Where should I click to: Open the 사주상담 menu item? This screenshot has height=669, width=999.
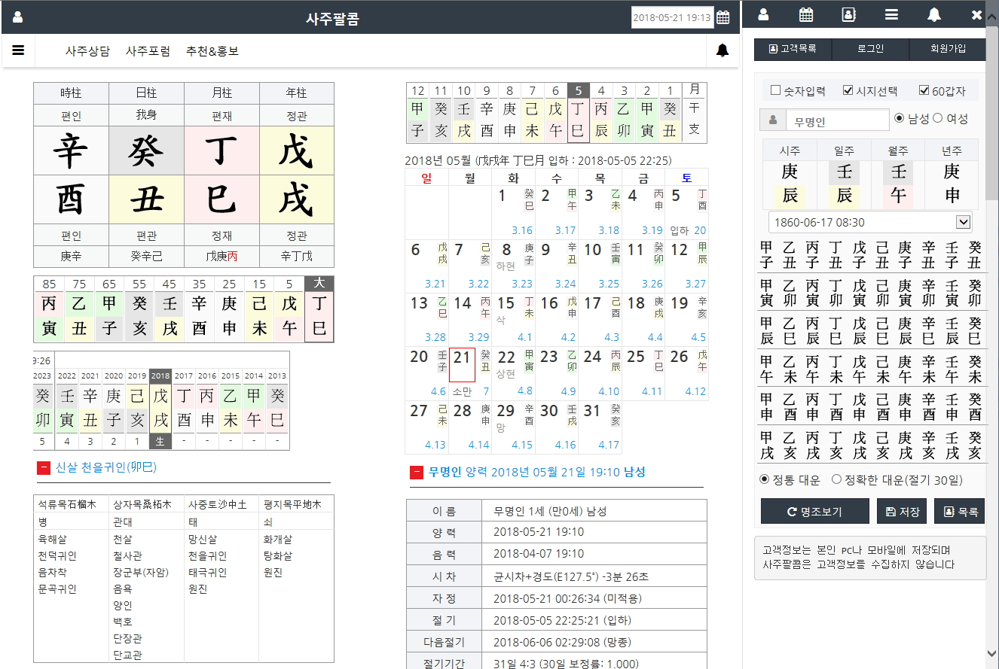pyautogui.click(x=87, y=51)
